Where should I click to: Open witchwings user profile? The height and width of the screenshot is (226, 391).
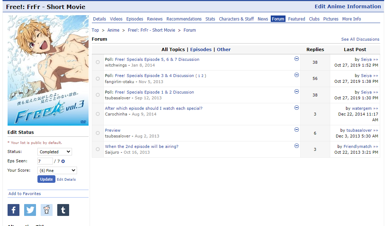pyautogui.click(x=116, y=65)
